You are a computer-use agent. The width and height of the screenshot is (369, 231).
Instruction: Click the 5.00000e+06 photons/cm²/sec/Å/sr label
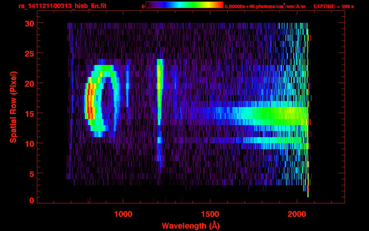[x=265, y=6]
